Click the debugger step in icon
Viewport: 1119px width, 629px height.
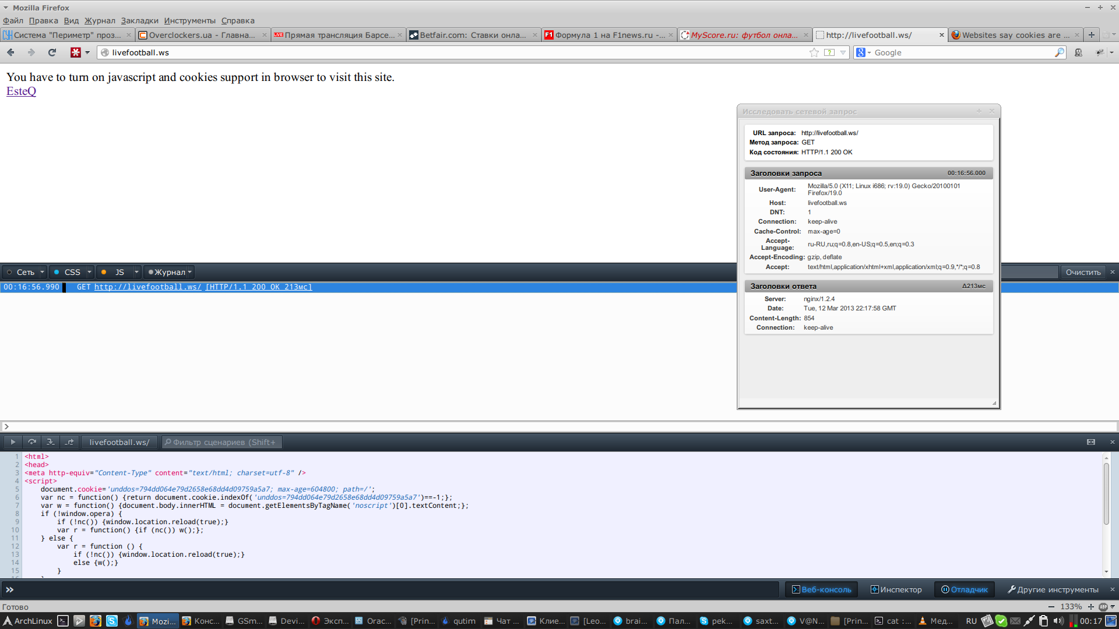click(51, 442)
